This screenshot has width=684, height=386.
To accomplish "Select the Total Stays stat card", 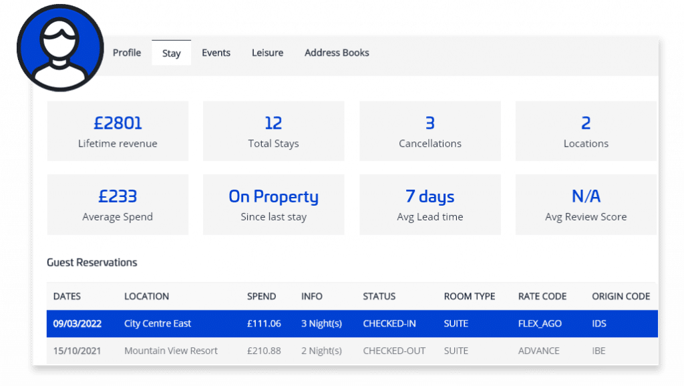I will [273, 132].
